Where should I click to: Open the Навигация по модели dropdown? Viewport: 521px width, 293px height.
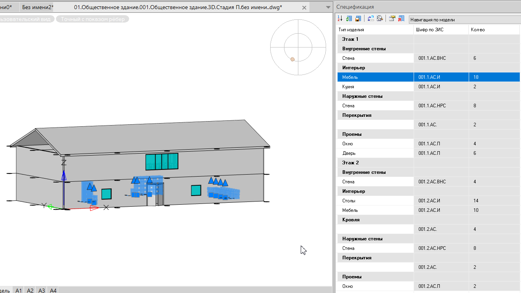pos(464,19)
